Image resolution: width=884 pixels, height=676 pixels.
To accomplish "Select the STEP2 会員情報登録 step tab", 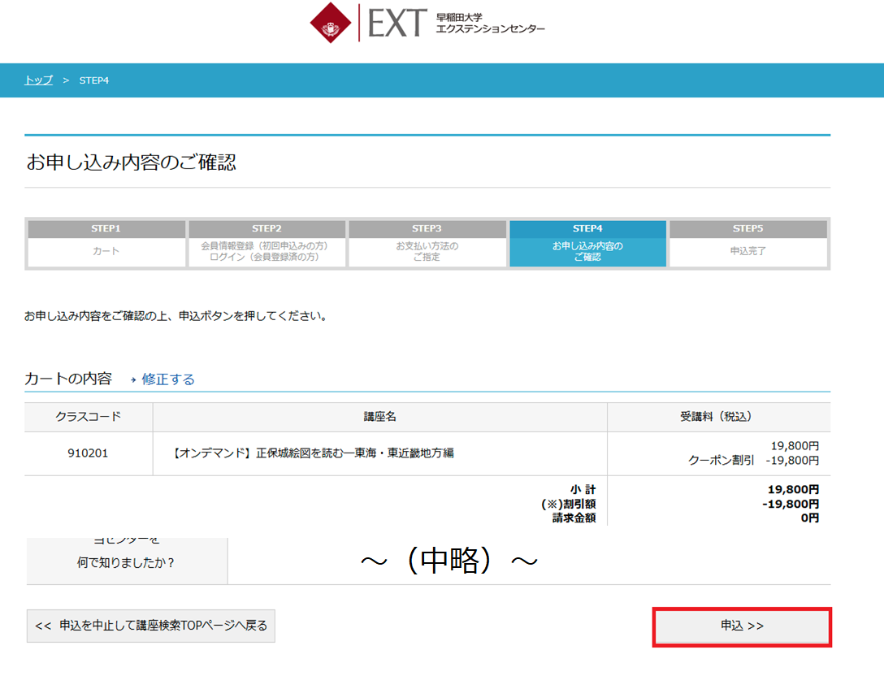I will (x=266, y=244).
